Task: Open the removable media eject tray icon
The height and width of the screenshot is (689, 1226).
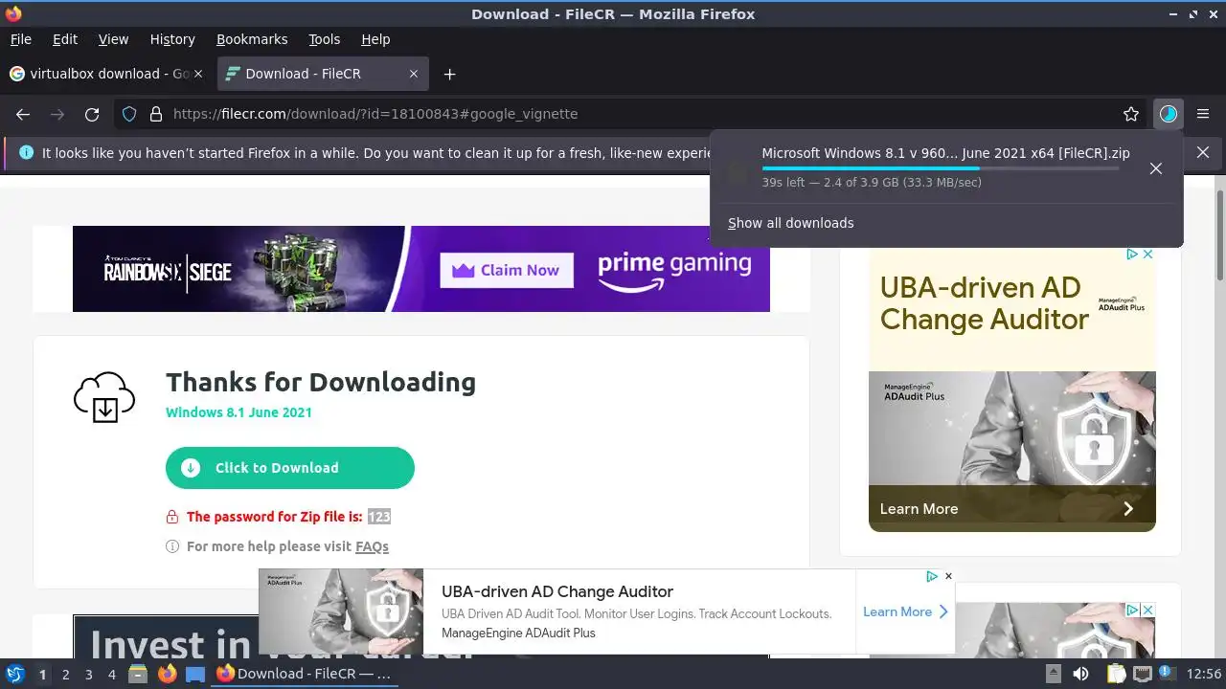Action: click(x=1053, y=674)
